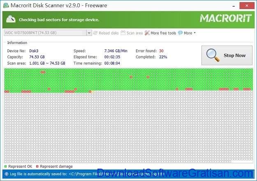
Task: Click the magnifier icon on Stop Now
Action: pos(213,55)
